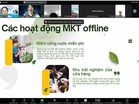The width and height of the screenshot is (139, 104).
Task: Open the shared screen label dropdown
Action: tap(35, 2)
